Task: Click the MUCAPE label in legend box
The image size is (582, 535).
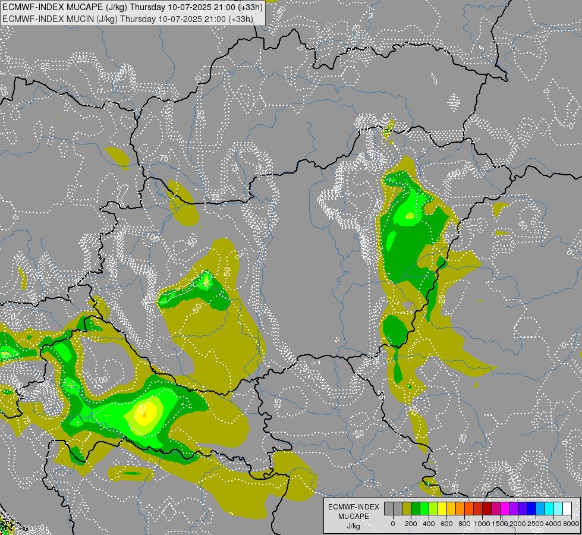Action: pyautogui.click(x=354, y=517)
